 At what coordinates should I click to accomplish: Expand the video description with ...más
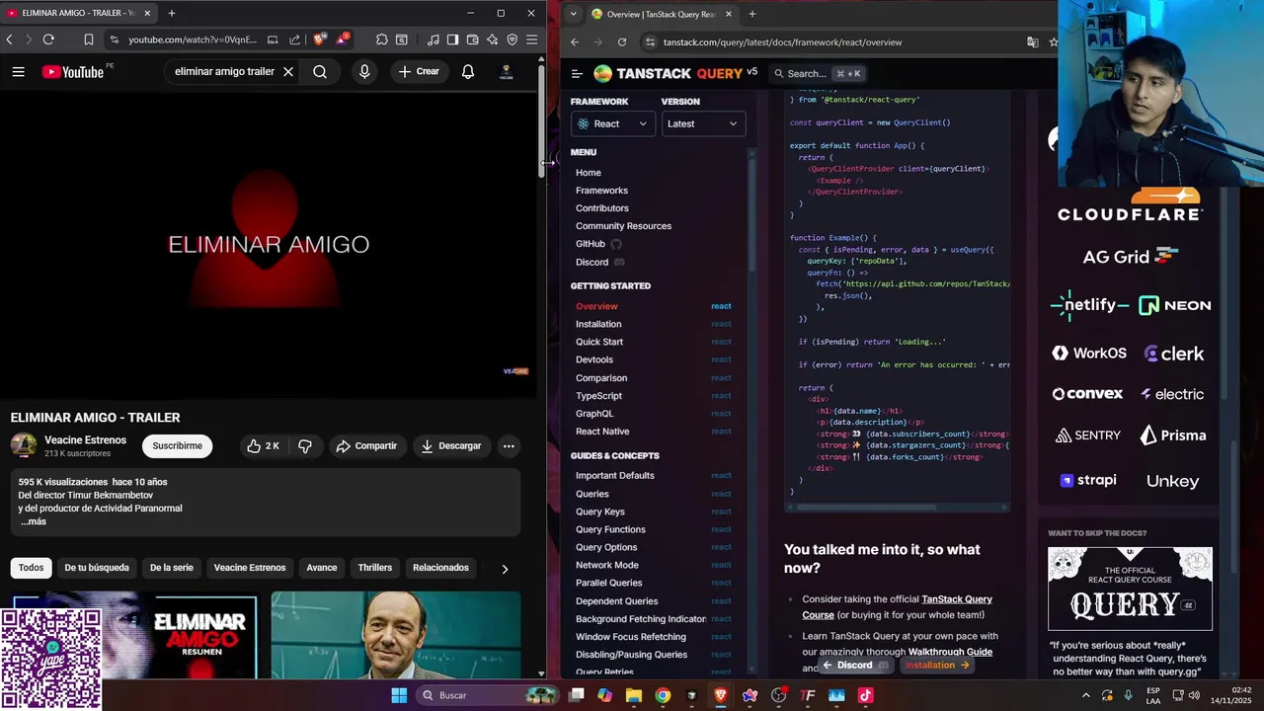coord(34,521)
